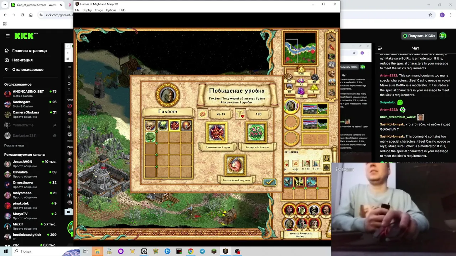Open the Help menu
Screen dimensions: 456x256
click(122, 10)
